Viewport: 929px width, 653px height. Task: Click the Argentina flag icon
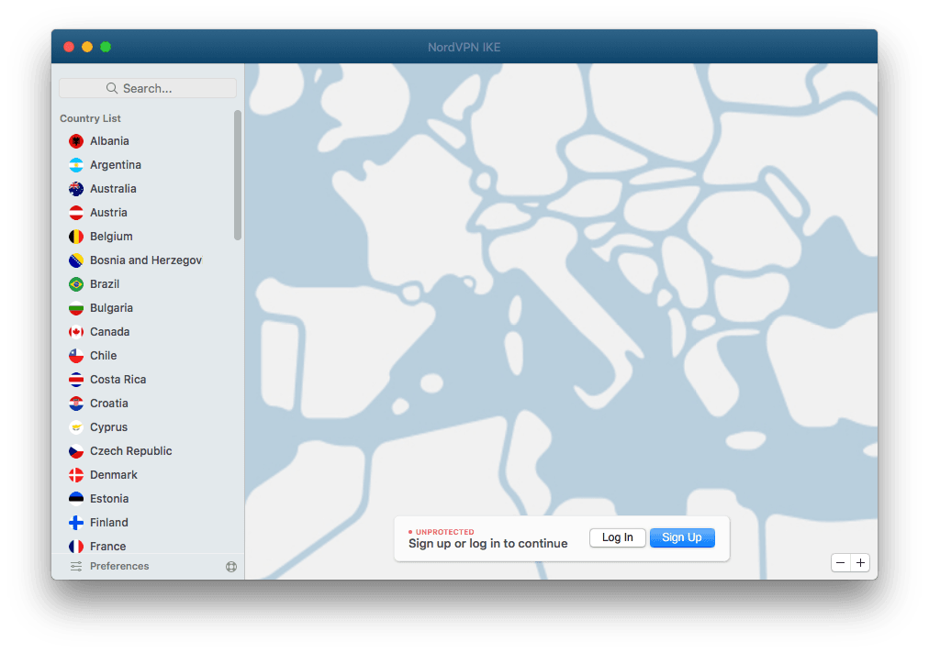(76, 165)
